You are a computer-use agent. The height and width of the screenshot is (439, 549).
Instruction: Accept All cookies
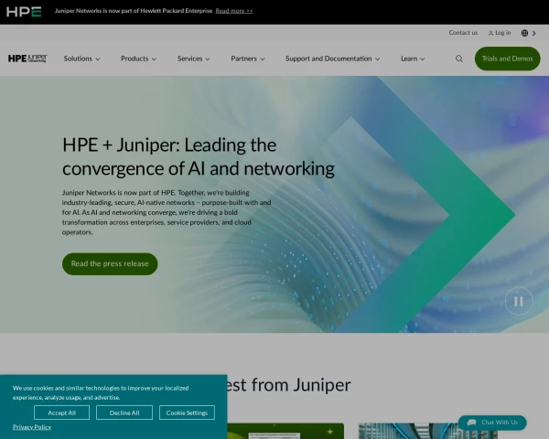[x=61, y=412]
